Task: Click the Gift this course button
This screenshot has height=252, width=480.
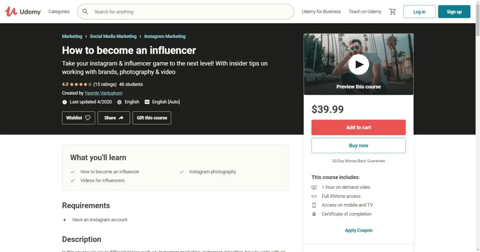Action: tap(152, 118)
